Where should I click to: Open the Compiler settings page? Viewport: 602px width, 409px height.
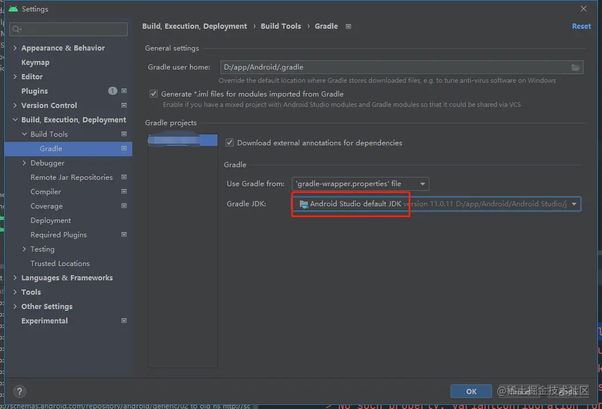coord(45,192)
